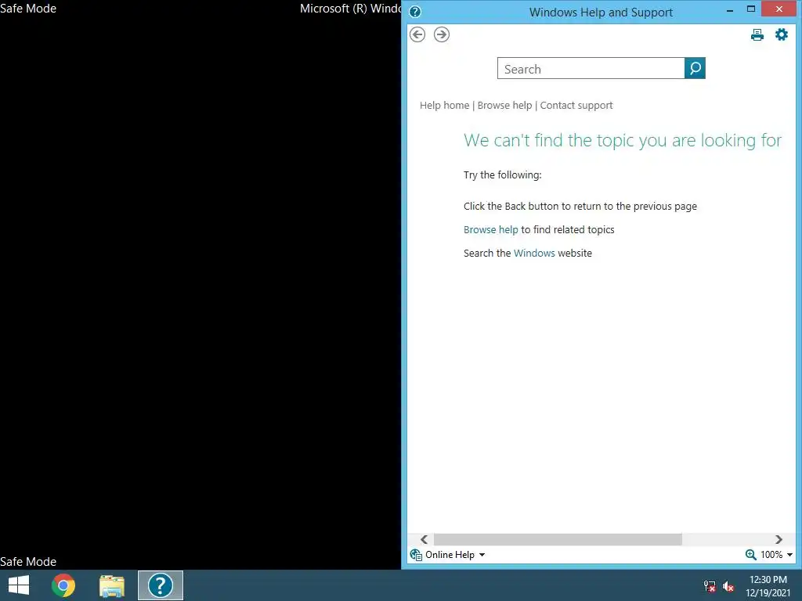Click the "Microsoft (R) Windo" desktop text
The image size is (802, 601).
[350, 8]
